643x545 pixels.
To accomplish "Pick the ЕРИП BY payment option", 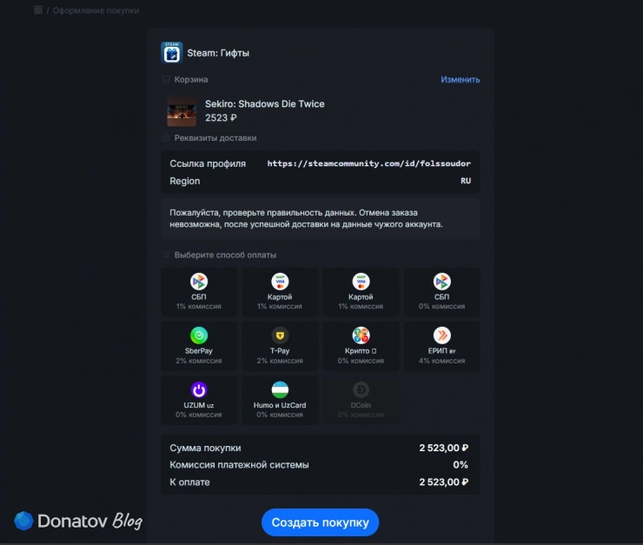I will pyautogui.click(x=441, y=346).
